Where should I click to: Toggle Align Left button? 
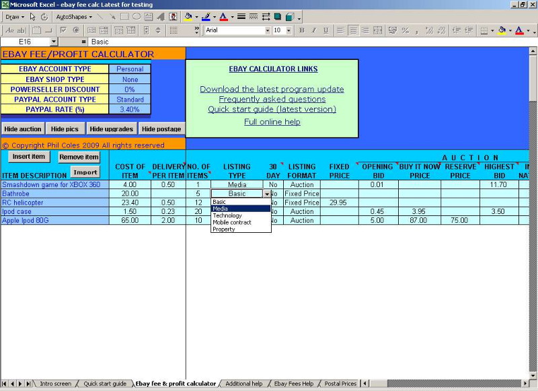tap(340, 30)
